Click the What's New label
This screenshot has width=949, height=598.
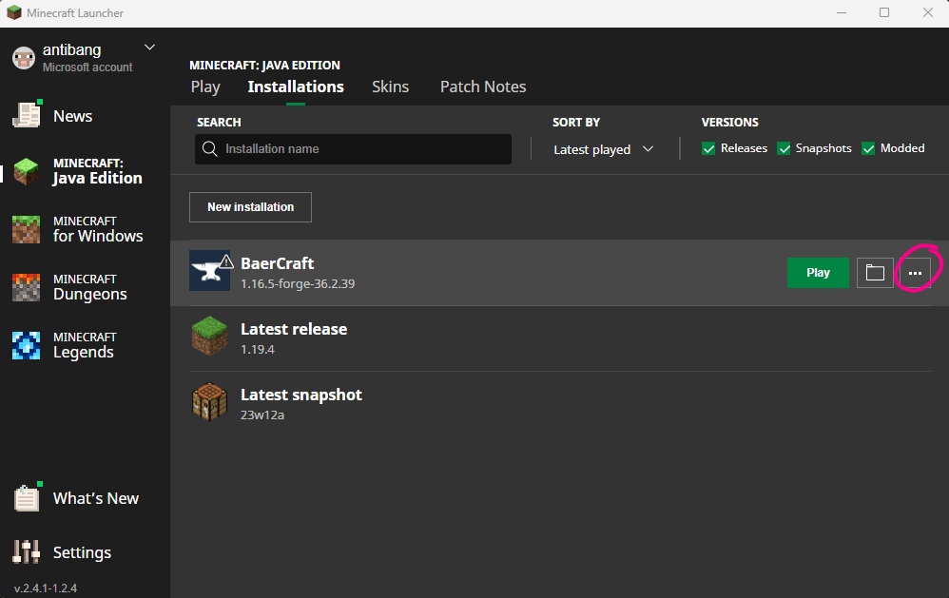coord(96,498)
